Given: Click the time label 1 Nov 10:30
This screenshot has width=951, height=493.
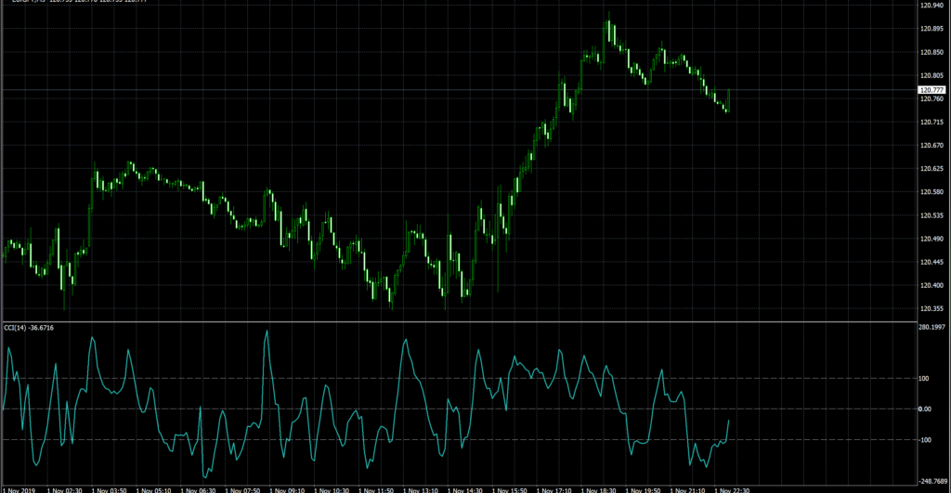Looking at the screenshot, I should click(332, 490).
